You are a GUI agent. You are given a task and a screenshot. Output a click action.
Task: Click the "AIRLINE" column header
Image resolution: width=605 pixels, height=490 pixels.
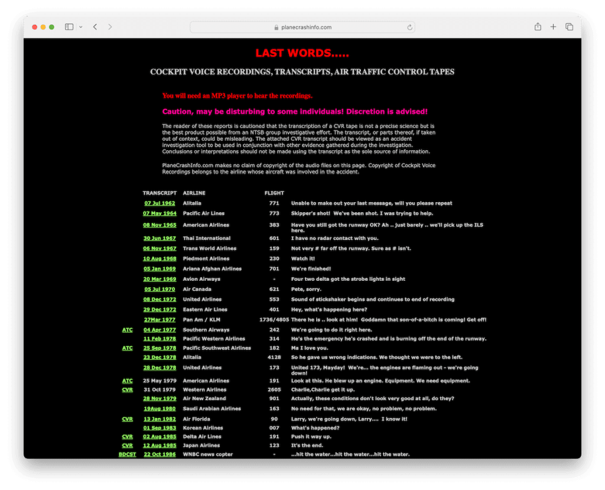click(x=194, y=193)
